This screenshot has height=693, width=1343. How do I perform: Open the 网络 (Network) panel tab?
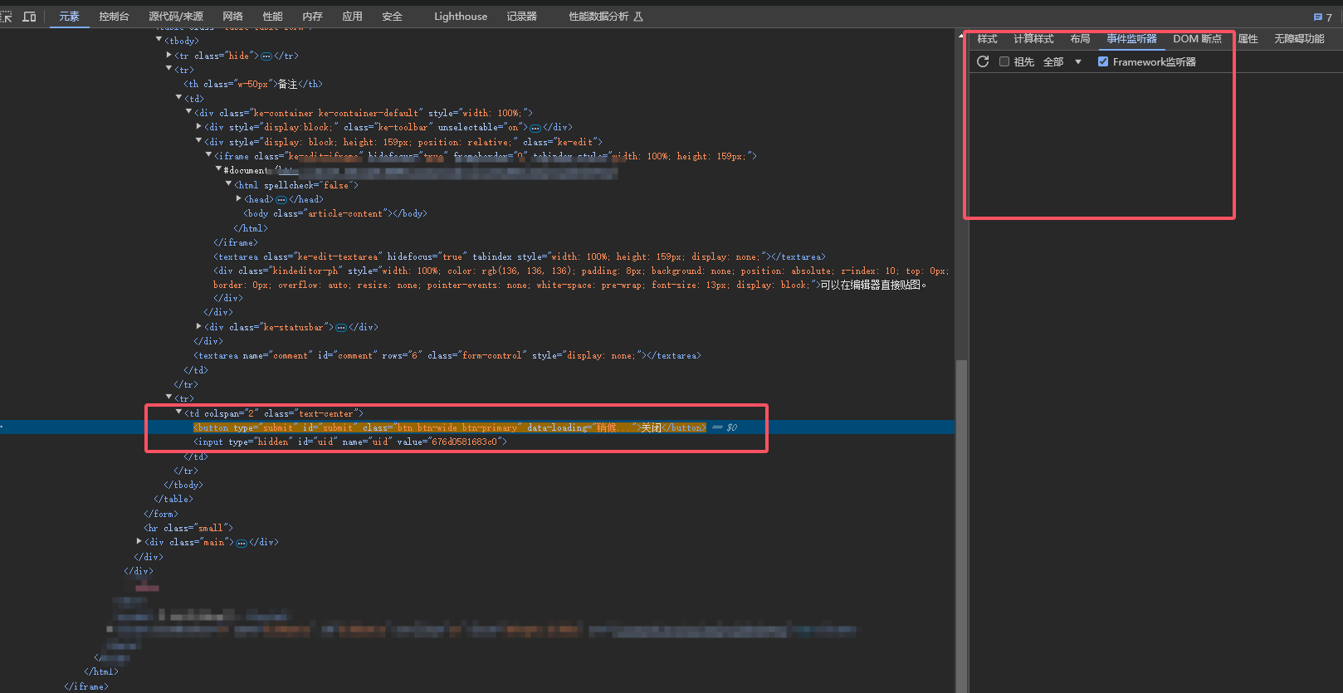232,17
